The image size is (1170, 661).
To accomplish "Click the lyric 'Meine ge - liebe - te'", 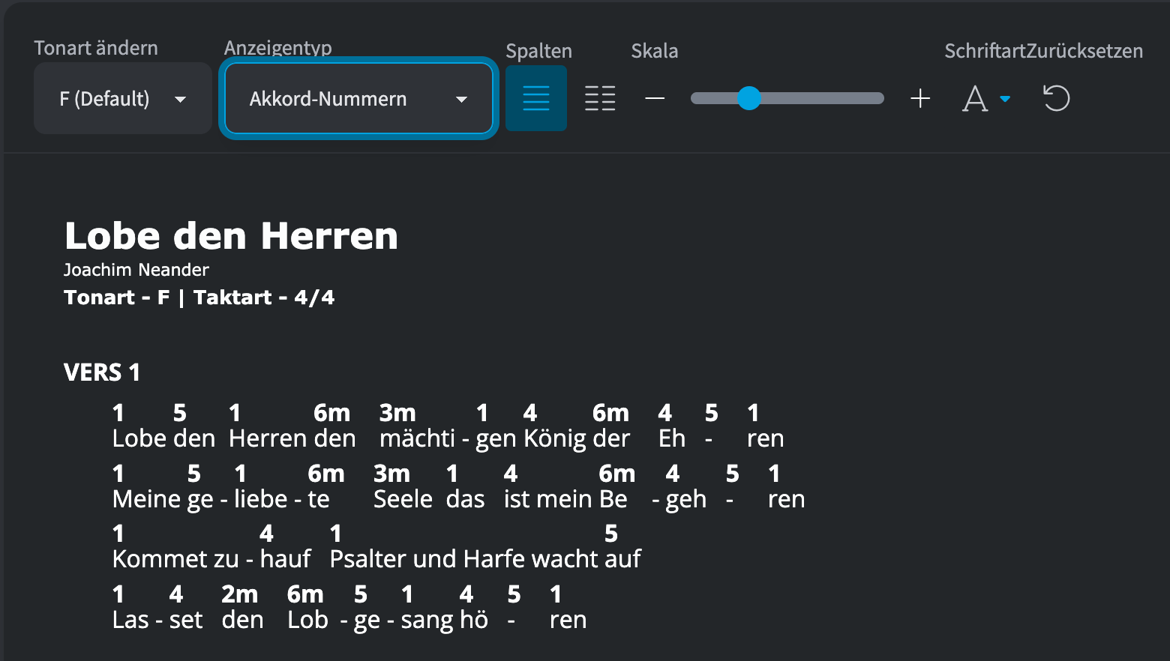I will [x=221, y=499].
